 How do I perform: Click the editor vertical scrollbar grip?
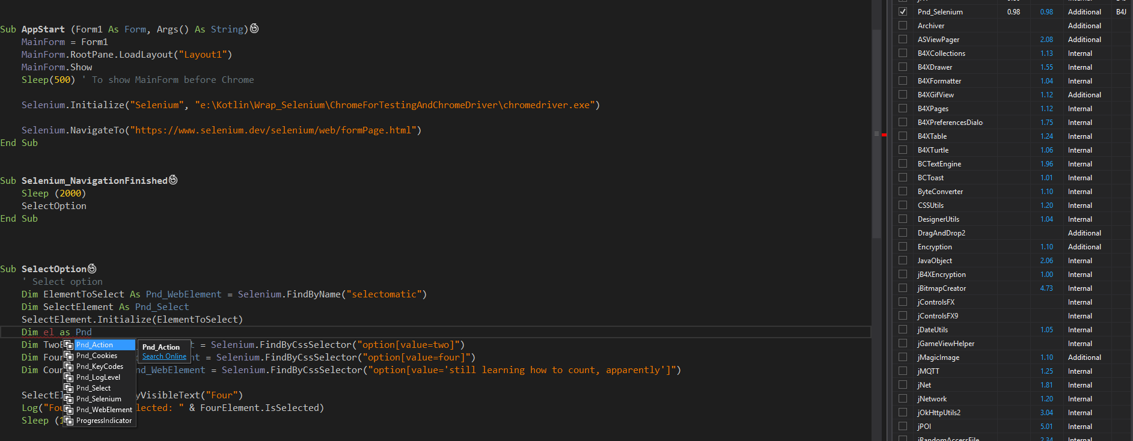pyautogui.click(x=876, y=133)
